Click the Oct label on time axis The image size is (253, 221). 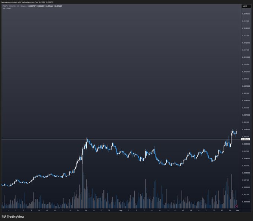point(237,211)
